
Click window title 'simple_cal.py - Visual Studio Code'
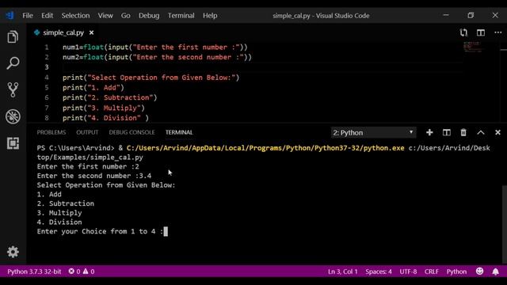(x=321, y=16)
